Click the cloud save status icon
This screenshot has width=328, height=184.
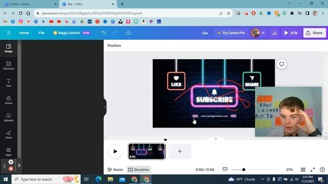(129, 33)
